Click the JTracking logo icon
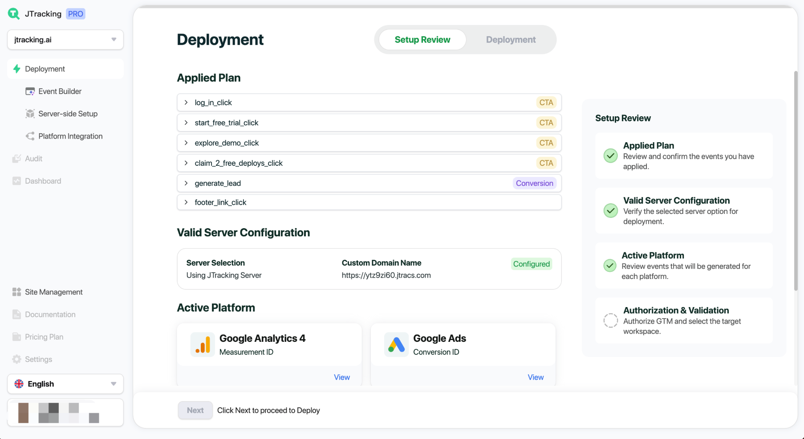The height and width of the screenshot is (439, 804). point(14,14)
